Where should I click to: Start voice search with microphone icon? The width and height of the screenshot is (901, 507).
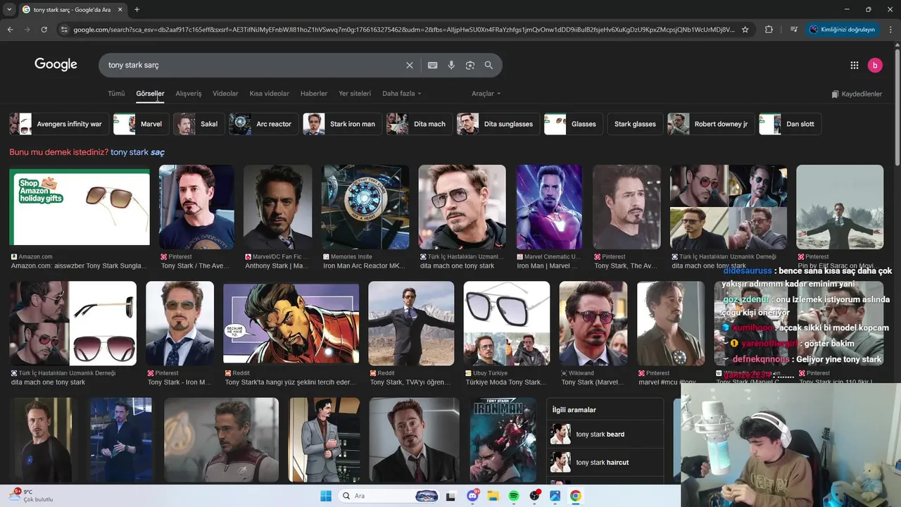pyautogui.click(x=451, y=65)
